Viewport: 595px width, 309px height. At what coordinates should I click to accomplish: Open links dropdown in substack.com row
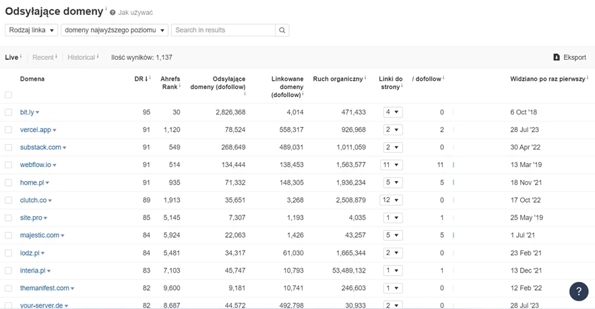click(393, 147)
